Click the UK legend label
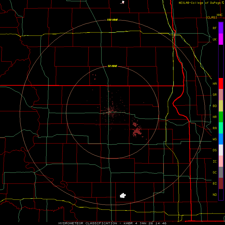 [214, 39]
